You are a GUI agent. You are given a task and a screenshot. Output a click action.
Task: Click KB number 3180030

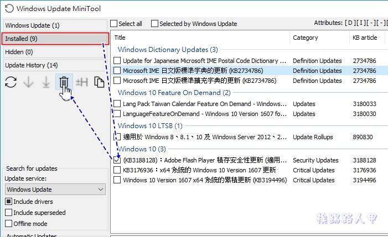pyautogui.click(x=365, y=114)
